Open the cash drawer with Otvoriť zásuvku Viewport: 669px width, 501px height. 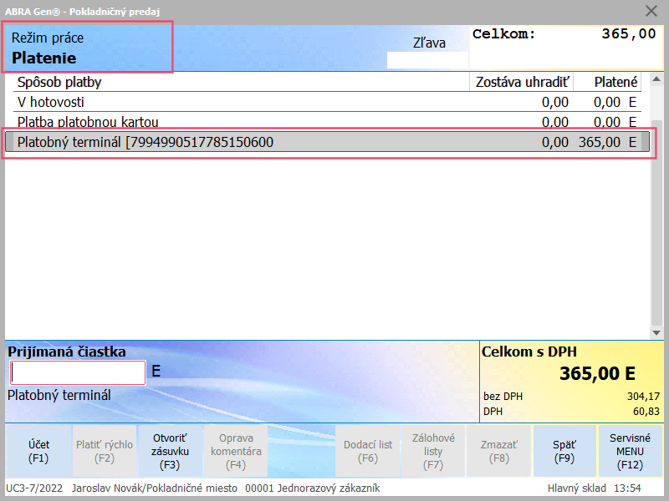tap(170, 451)
